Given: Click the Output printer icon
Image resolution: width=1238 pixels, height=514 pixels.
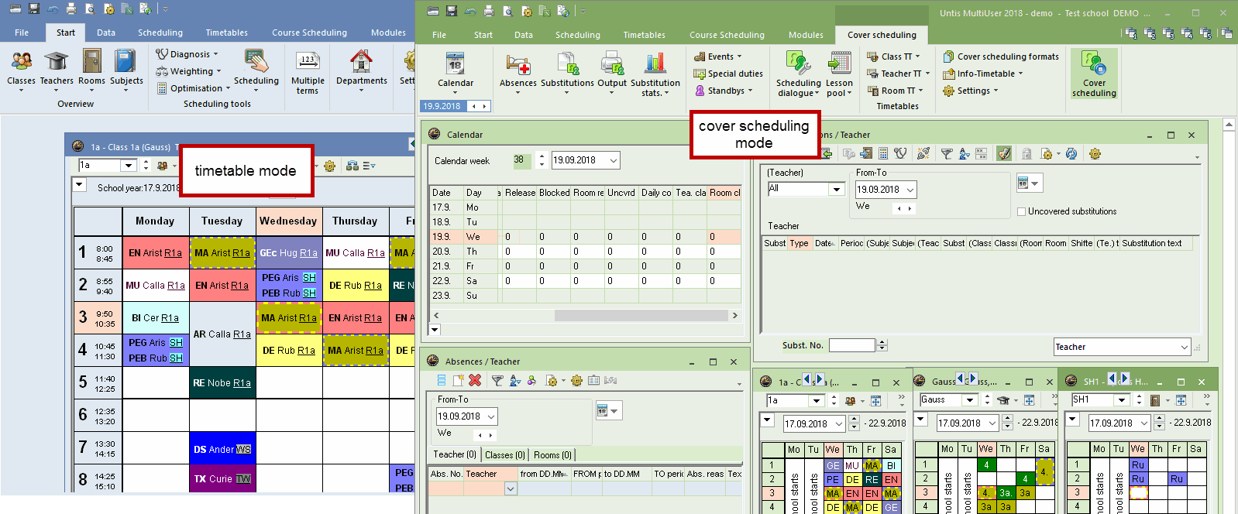Looking at the screenshot, I should pyautogui.click(x=612, y=71).
